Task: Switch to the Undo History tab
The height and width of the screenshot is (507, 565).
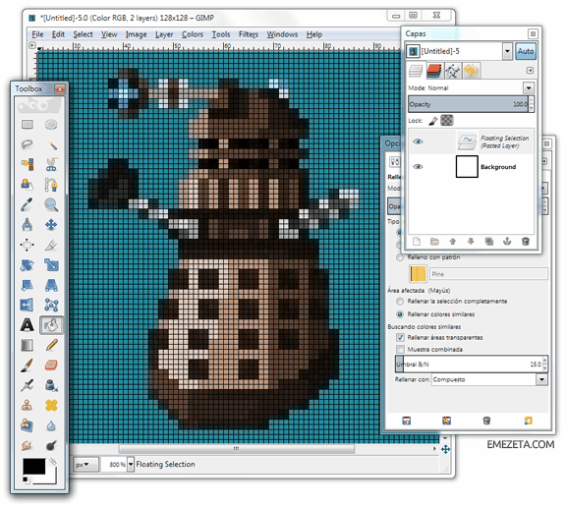Action: pyautogui.click(x=471, y=71)
